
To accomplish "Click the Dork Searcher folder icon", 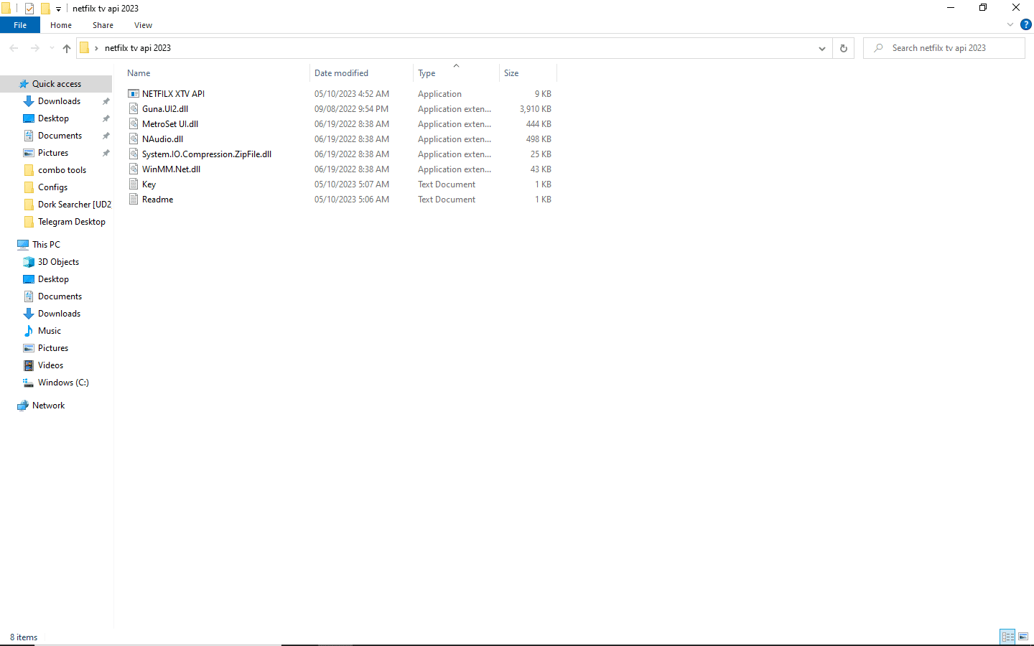I will 29,205.
